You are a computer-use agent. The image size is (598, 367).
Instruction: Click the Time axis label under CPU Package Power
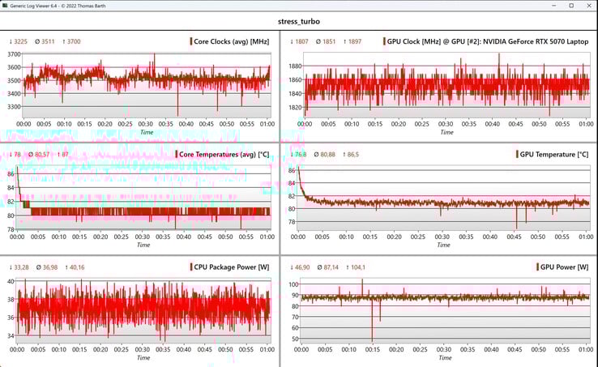point(143,357)
